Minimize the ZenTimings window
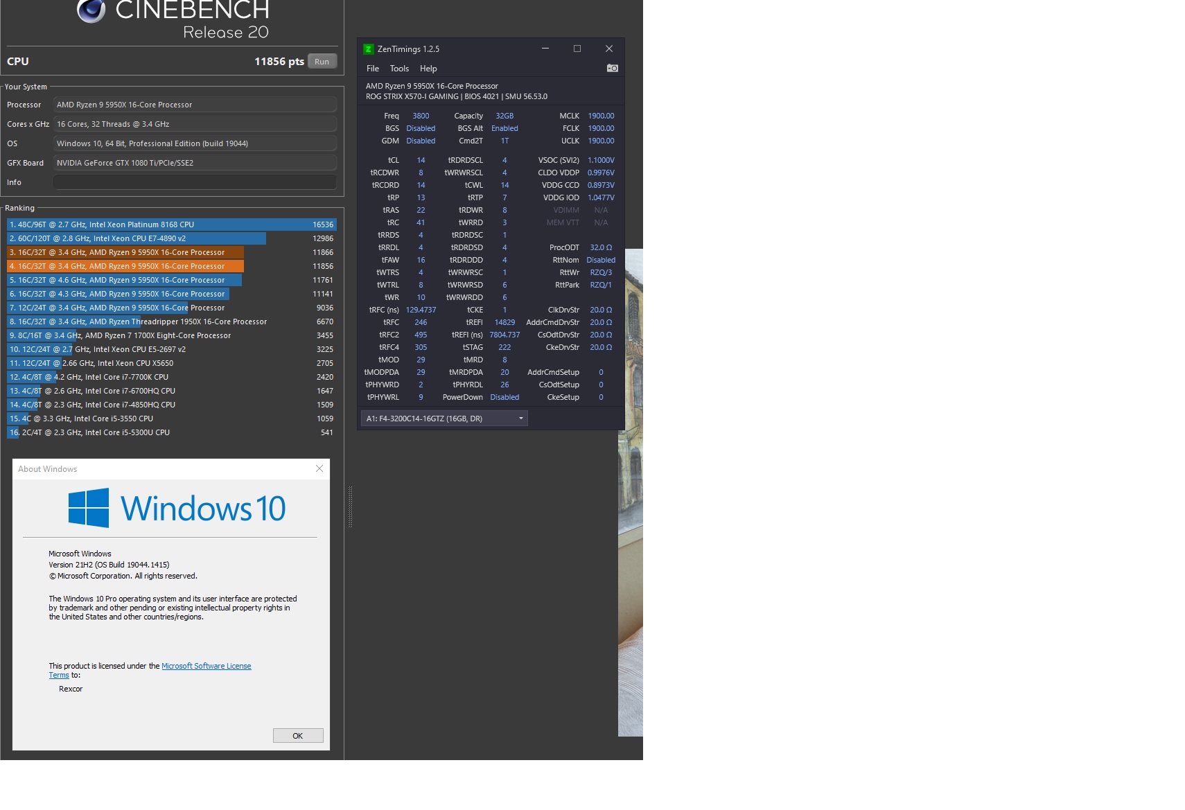 pyautogui.click(x=545, y=49)
